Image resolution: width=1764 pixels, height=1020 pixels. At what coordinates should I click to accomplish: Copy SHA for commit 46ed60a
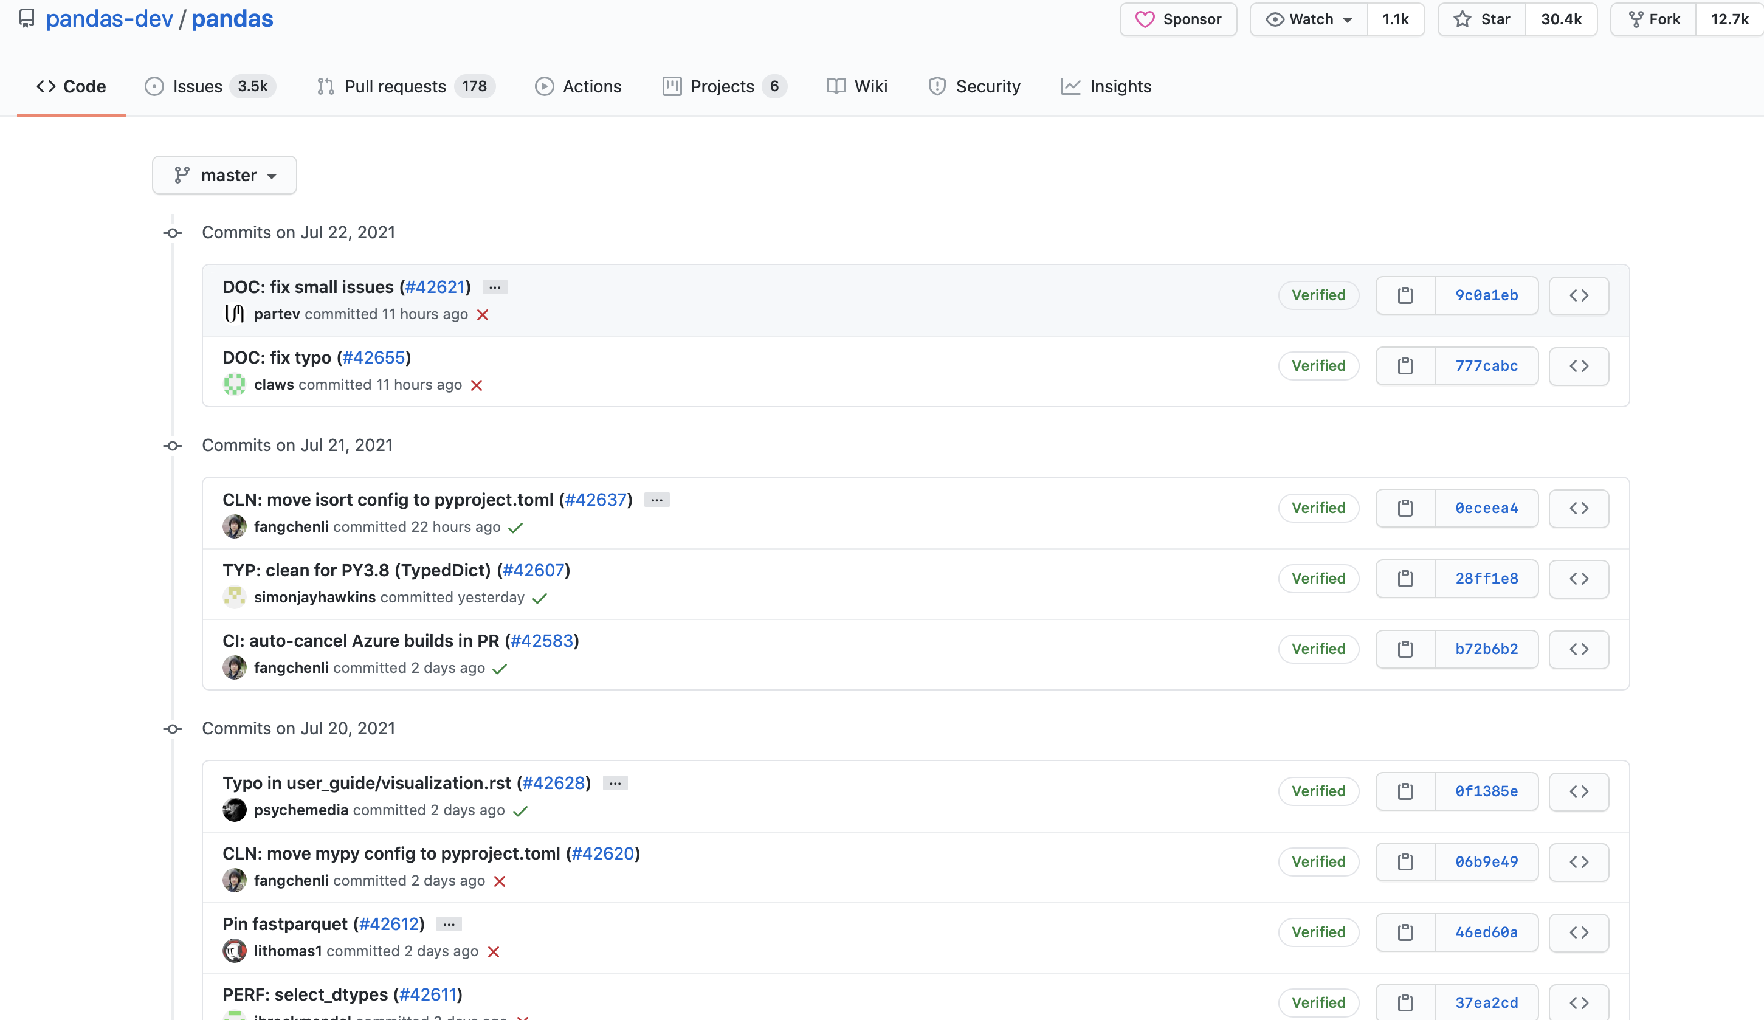point(1405,932)
